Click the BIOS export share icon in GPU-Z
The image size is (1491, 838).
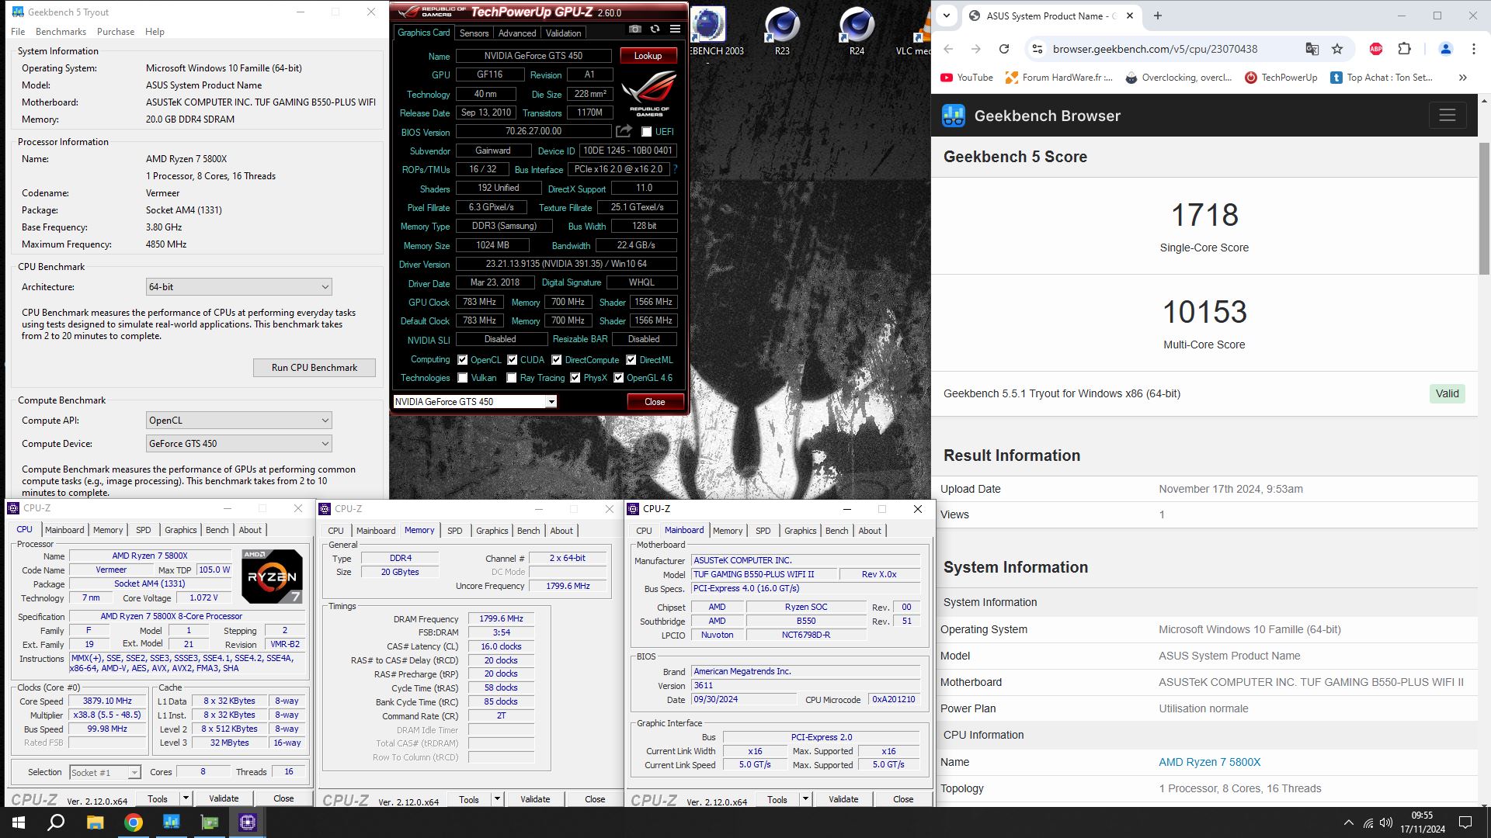click(624, 131)
